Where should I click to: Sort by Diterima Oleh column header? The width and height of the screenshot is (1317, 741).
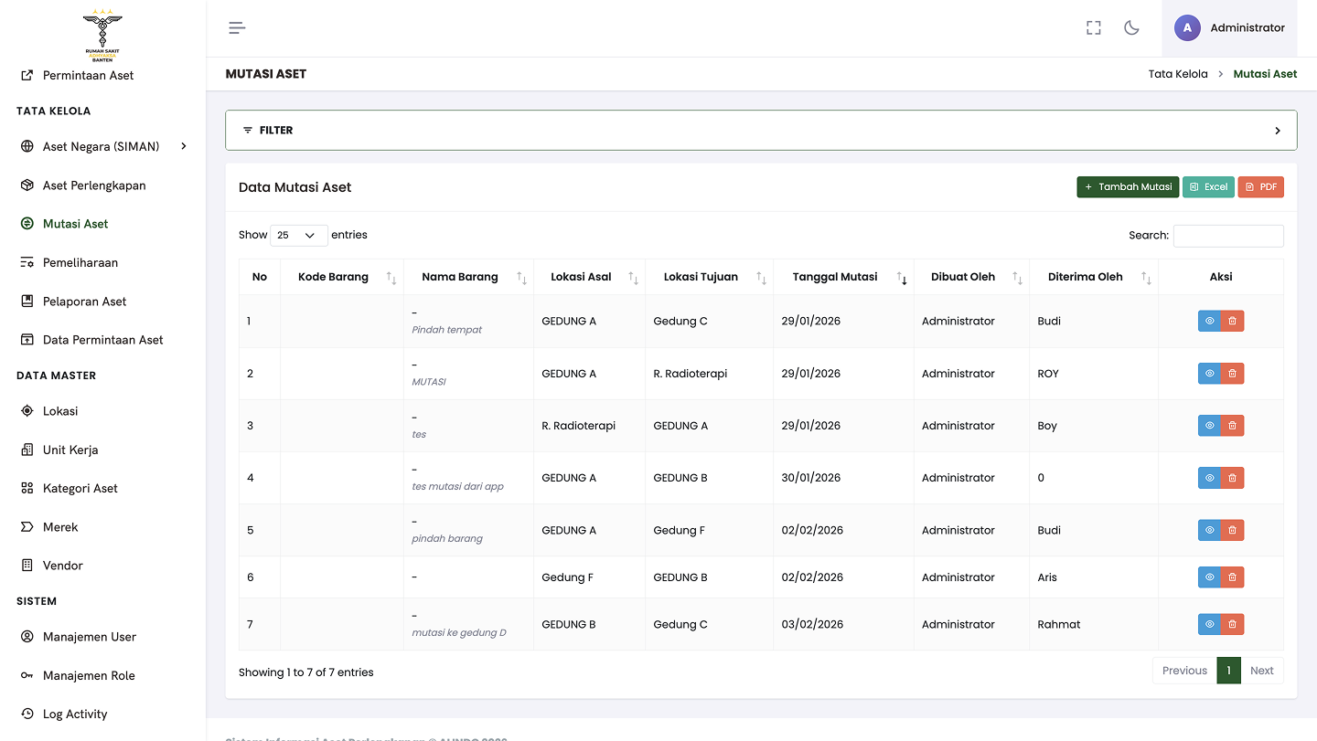click(1094, 277)
